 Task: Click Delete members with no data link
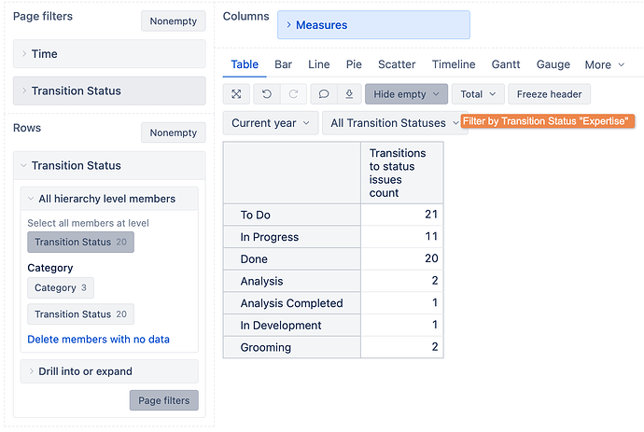coord(99,340)
